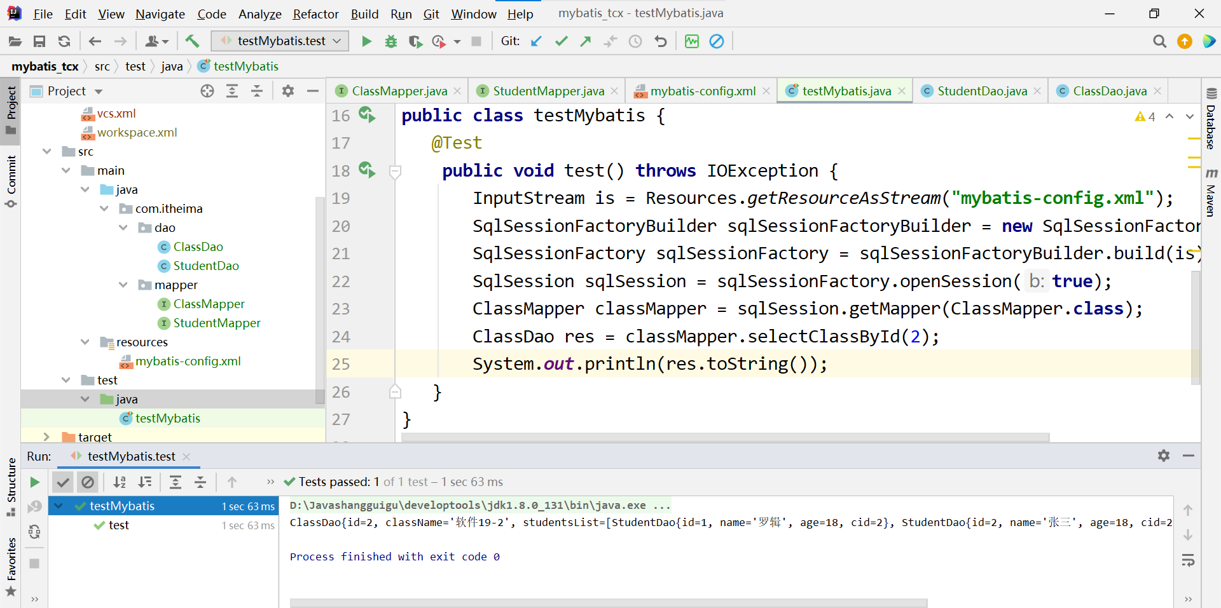This screenshot has height=608, width=1221.
Task: Navigate forward with right arrow
Action: click(120, 41)
